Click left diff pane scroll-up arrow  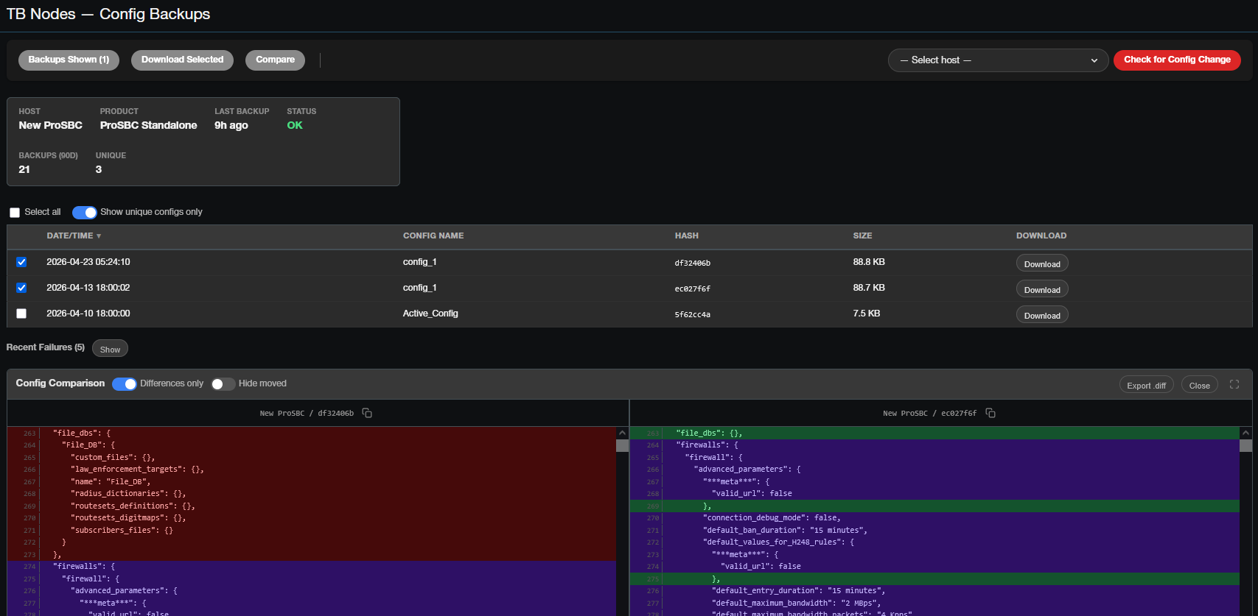[622, 433]
